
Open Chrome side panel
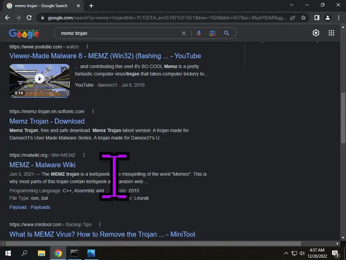point(317,18)
